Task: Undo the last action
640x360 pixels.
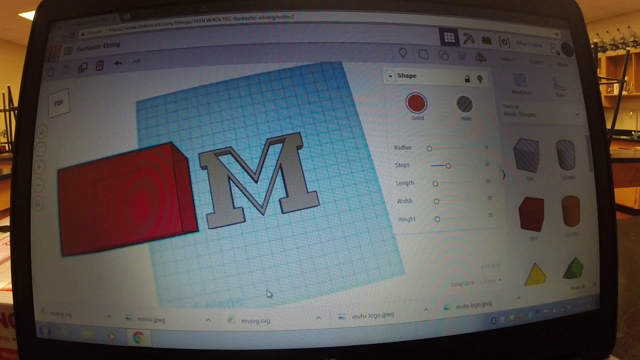Action: tap(118, 63)
